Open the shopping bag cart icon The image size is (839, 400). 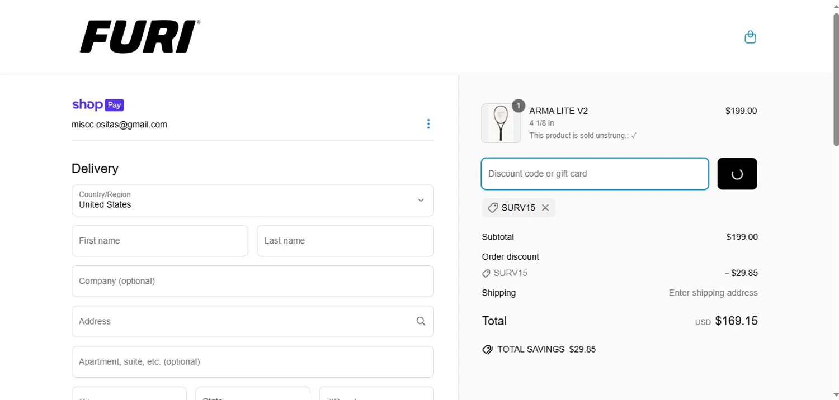tap(750, 37)
